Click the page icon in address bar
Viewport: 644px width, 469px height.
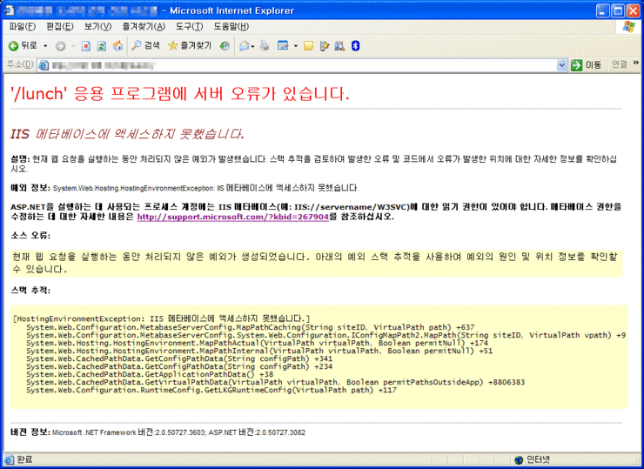(44, 65)
